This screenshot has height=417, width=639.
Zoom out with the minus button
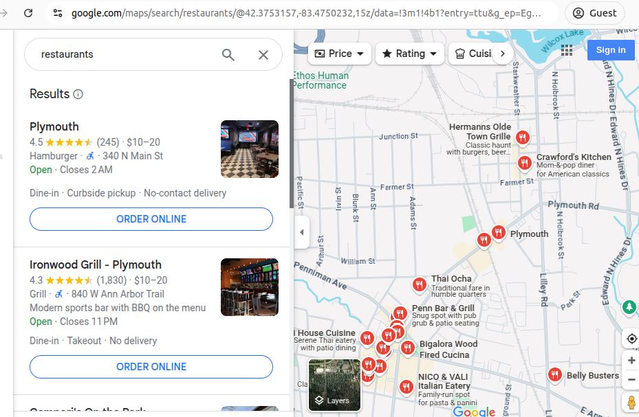click(x=631, y=380)
